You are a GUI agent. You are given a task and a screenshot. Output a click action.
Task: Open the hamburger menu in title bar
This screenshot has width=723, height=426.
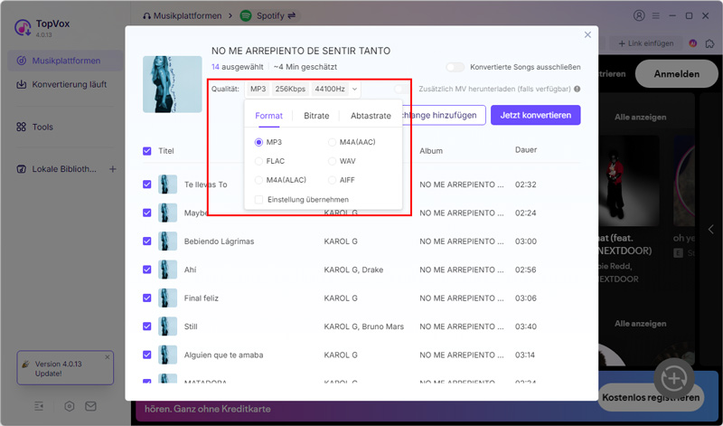656,15
